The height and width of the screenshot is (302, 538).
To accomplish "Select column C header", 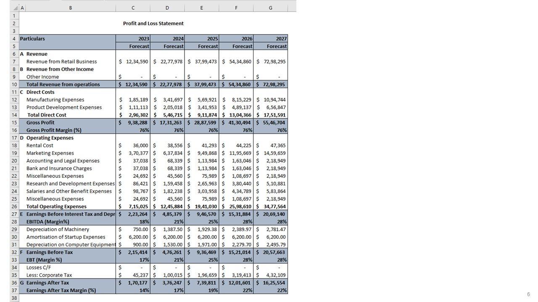I will pos(133,8).
